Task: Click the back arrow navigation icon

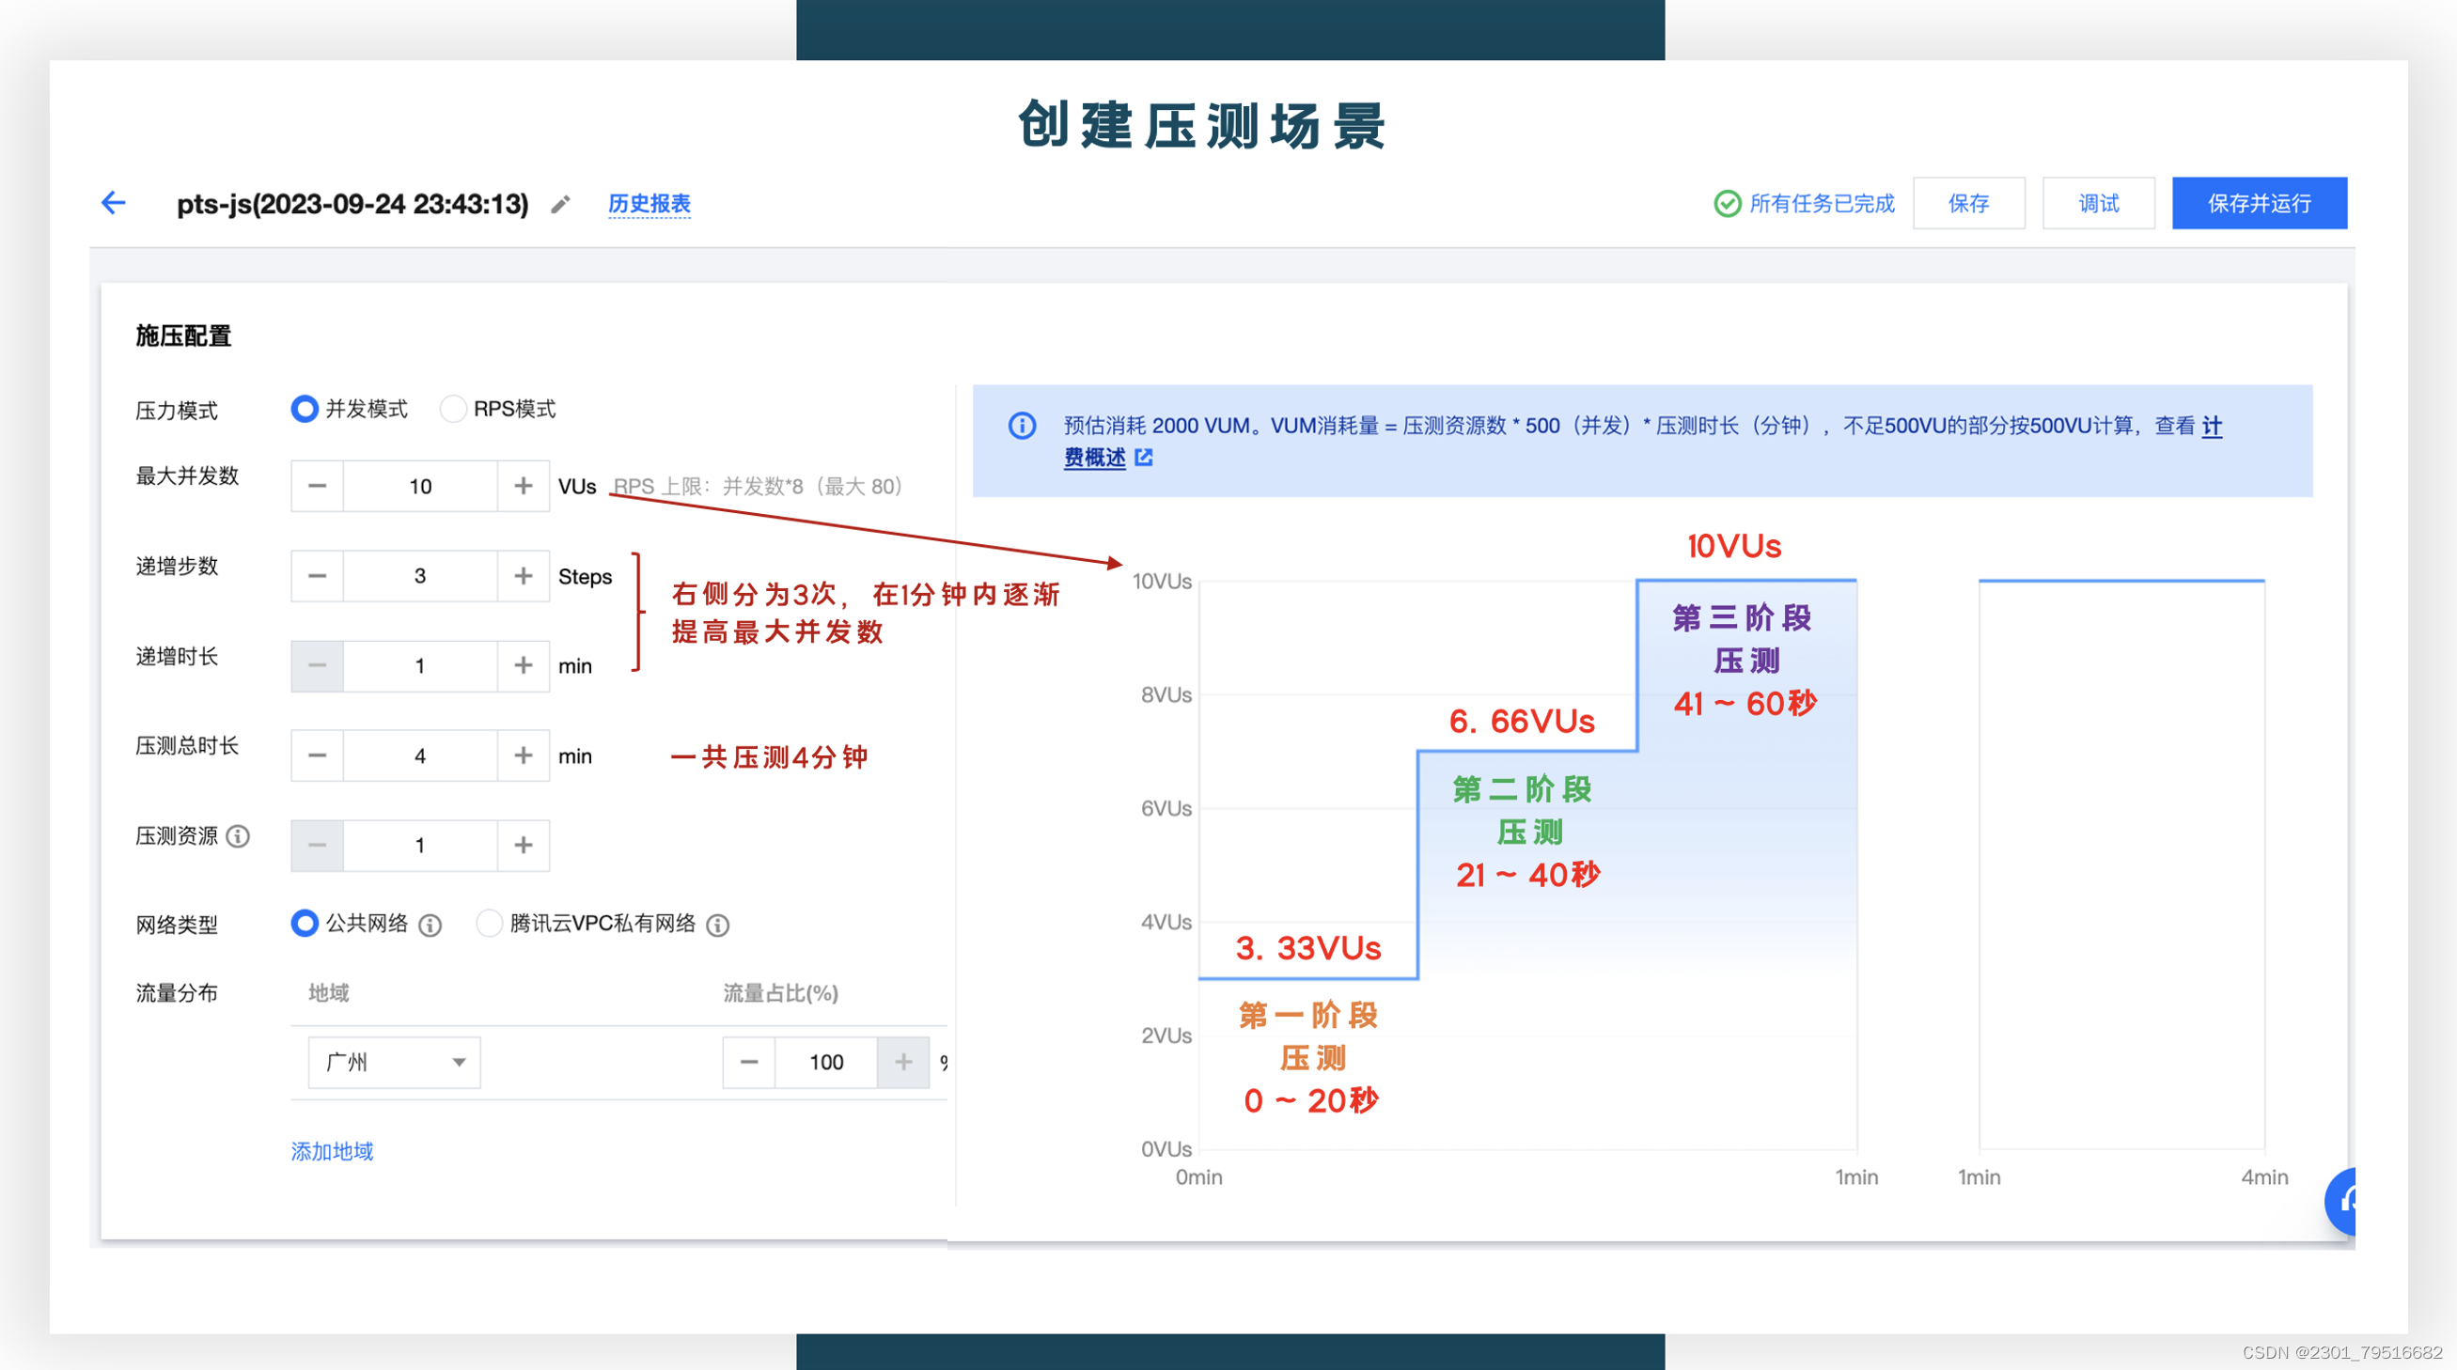Action: pyautogui.click(x=113, y=202)
